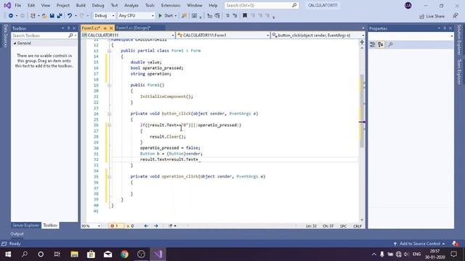Image resolution: width=465 pixels, height=261 pixels.
Task: Go to next issue with right arrow
Action: click(x=156, y=225)
